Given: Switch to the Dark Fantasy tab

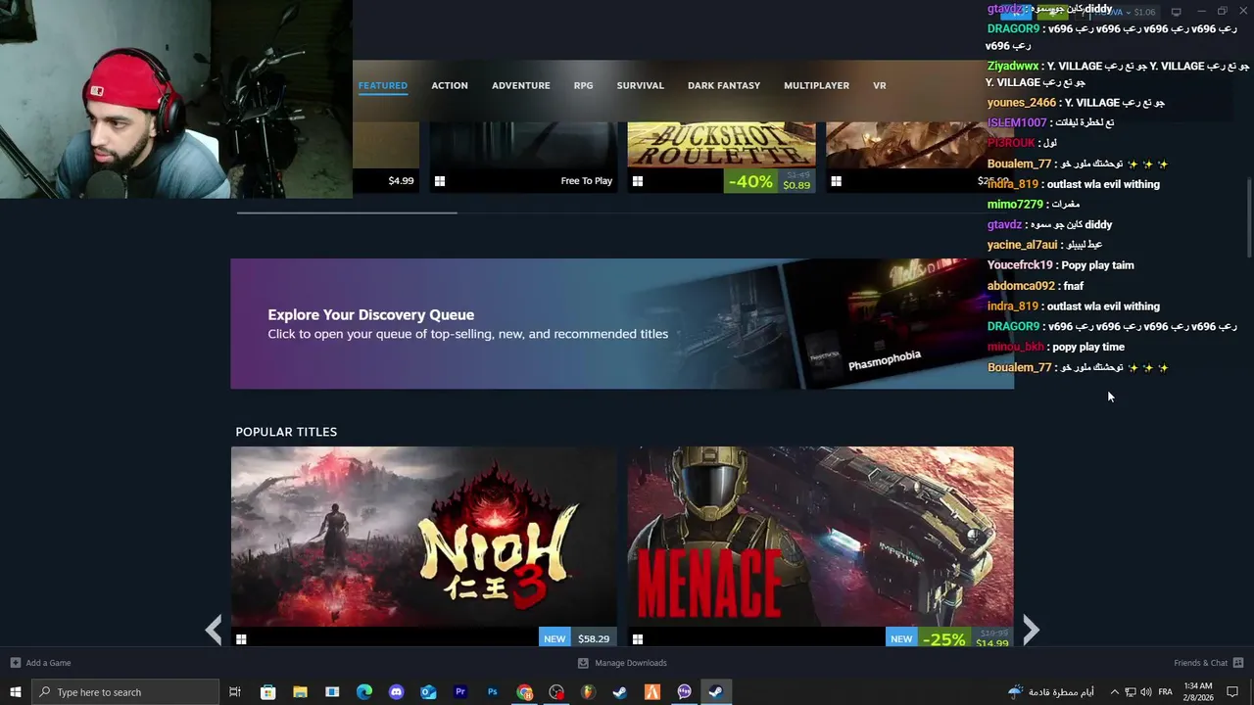Looking at the screenshot, I should (724, 85).
